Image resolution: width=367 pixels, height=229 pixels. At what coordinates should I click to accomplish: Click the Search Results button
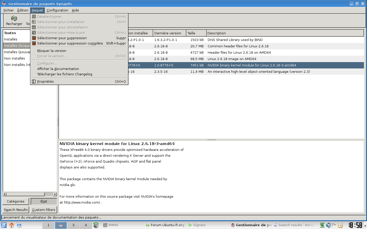(x=16, y=210)
